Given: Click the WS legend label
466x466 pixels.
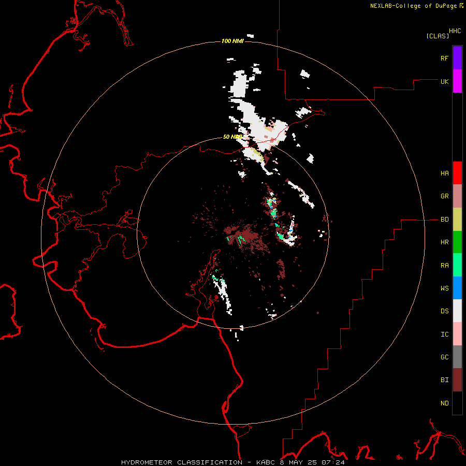Looking at the screenshot, I should tap(444, 288).
